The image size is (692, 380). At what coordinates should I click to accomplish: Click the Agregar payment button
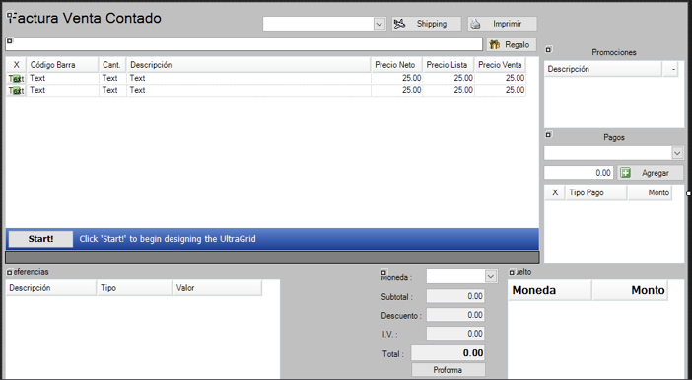(x=650, y=173)
